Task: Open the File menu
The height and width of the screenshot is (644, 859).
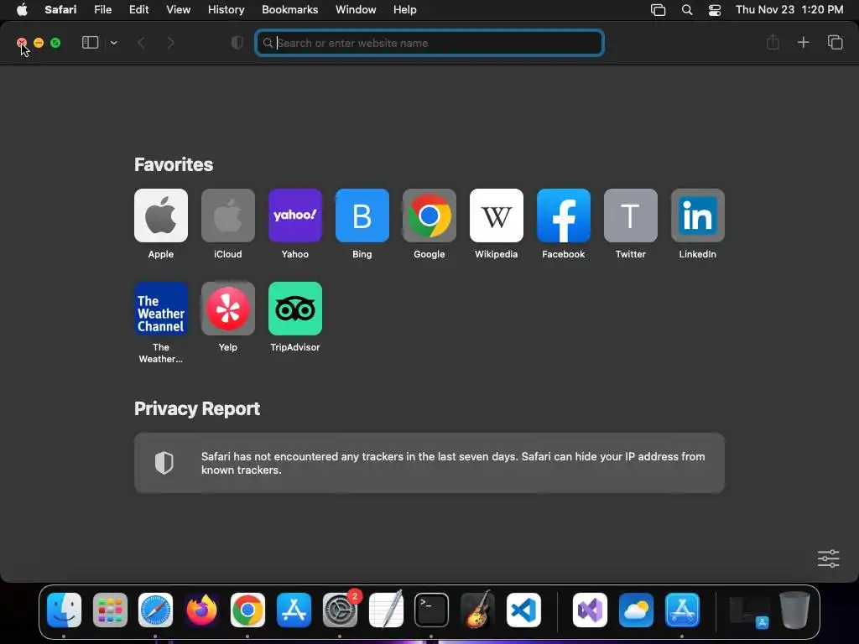Action: (102, 10)
